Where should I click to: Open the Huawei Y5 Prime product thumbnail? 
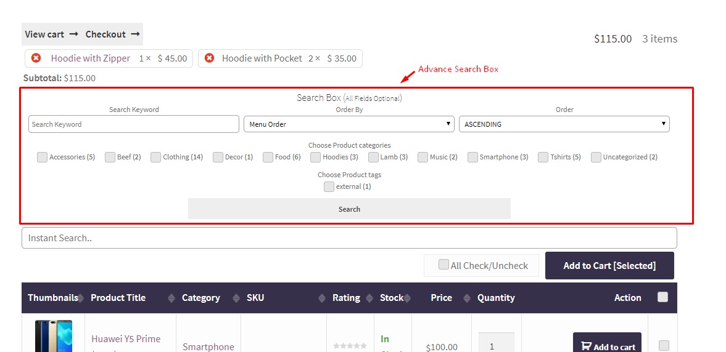coord(53,335)
